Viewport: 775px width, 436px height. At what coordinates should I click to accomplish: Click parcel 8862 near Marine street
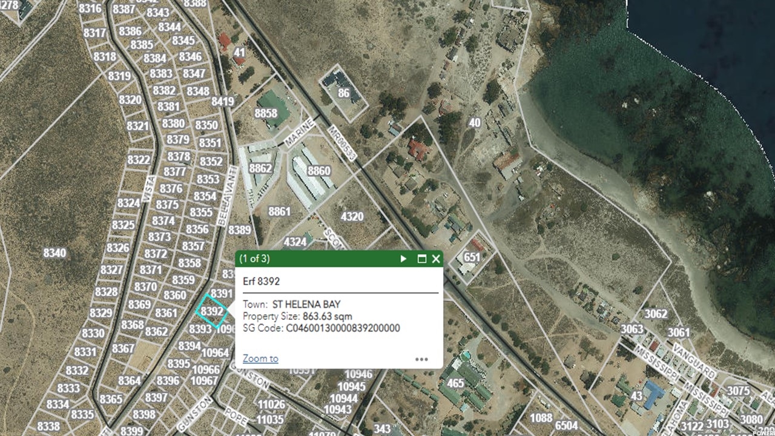coord(260,168)
